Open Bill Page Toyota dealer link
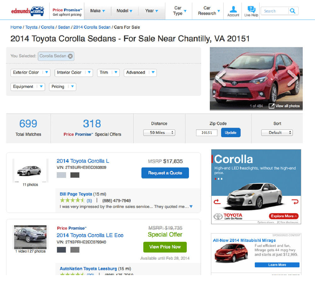 coord(76,194)
